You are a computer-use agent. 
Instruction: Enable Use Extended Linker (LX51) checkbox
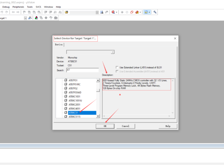[x=117, y=67]
